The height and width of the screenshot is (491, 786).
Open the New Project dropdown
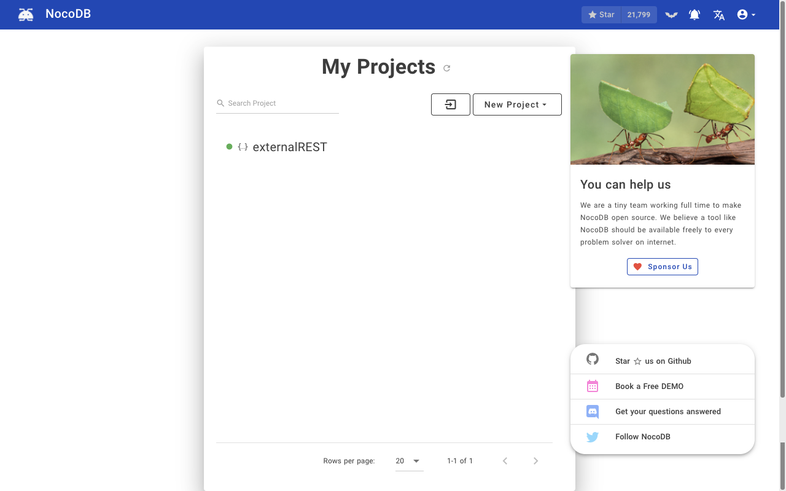click(x=517, y=104)
